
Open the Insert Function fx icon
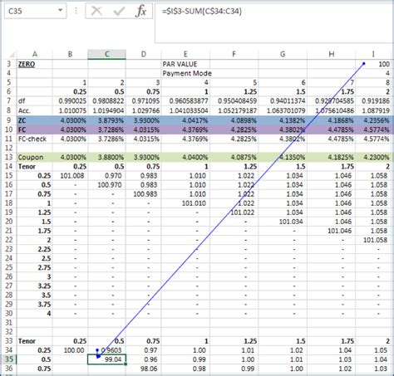[140, 12]
